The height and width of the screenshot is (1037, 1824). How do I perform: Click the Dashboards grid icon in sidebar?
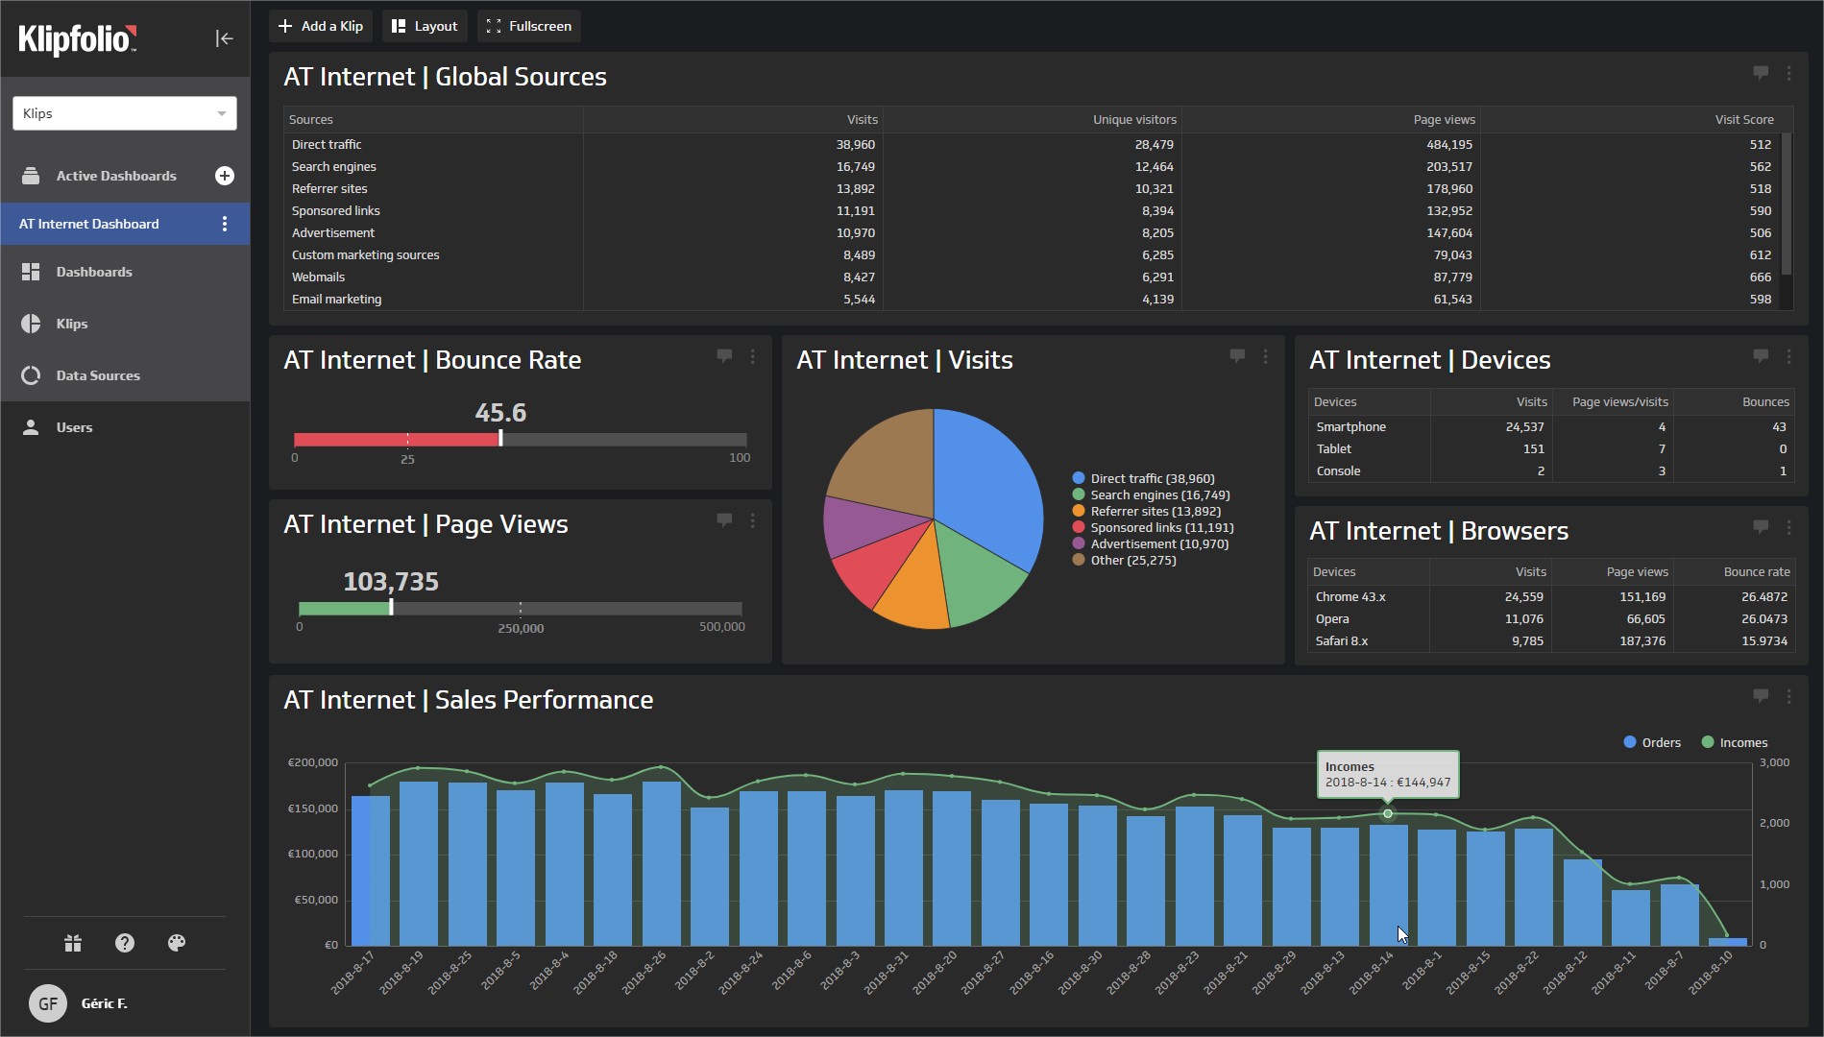pos(31,272)
